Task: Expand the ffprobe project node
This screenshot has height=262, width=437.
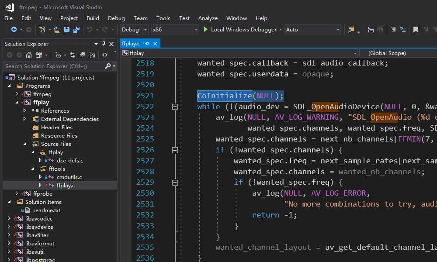Action: [17, 193]
